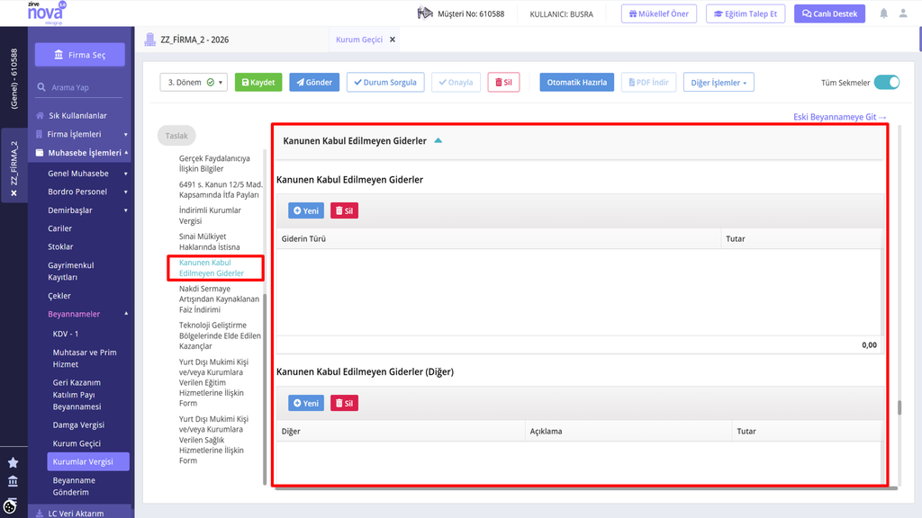Open Damga Vergisi in the sidebar
Image resolution: width=922 pixels, height=518 pixels.
(x=78, y=424)
